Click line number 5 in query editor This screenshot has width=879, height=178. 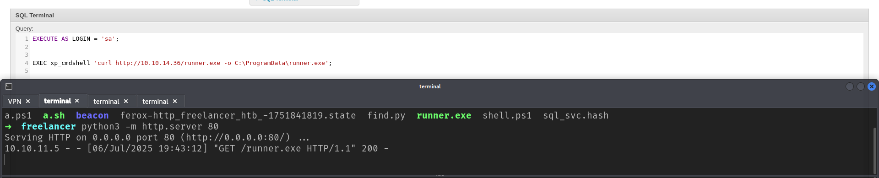27,71
